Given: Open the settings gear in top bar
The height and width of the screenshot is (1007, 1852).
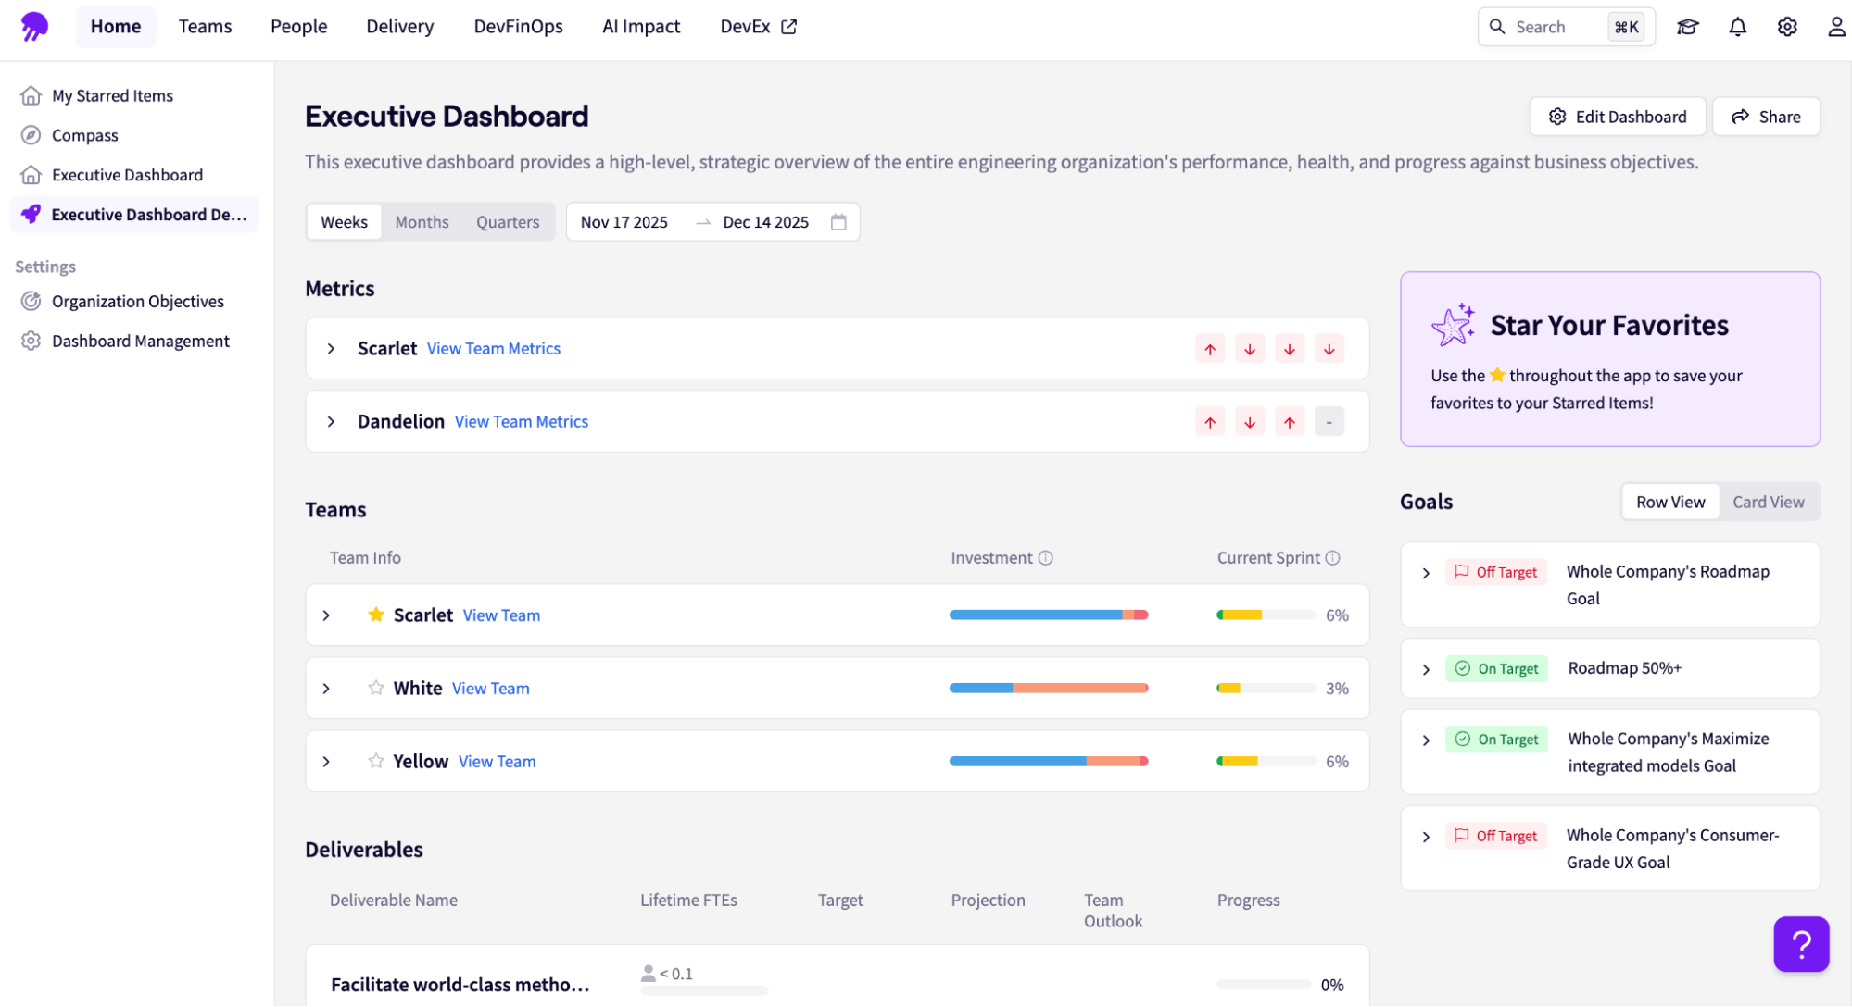Looking at the screenshot, I should [x=1787, y=27].
